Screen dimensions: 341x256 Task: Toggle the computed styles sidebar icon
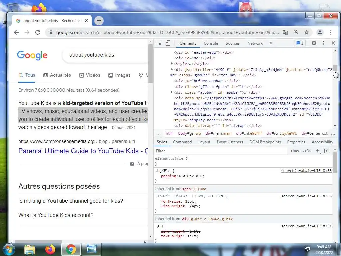coord(327,151)
